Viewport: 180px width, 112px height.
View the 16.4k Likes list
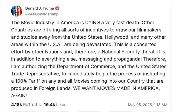point(55,104)
